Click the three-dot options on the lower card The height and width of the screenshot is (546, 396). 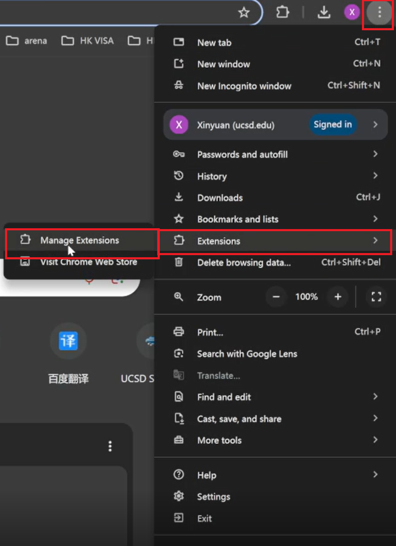110,446
